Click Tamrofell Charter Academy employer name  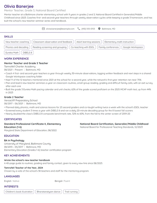coord(20,66)
